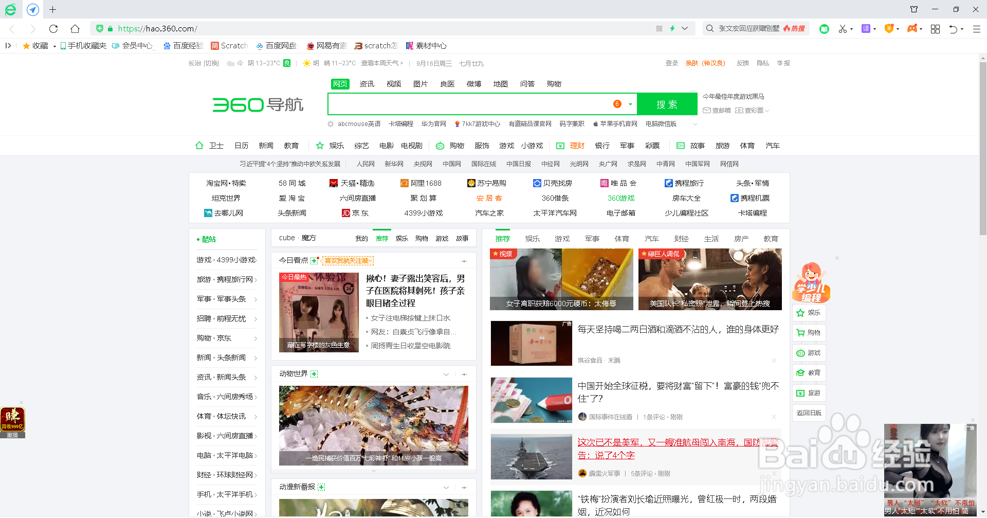The height and width of the screenshot is (518, 987).
Task: Click the Scratch bookmark in bookmarks bar
Action: tap(229, 46)
